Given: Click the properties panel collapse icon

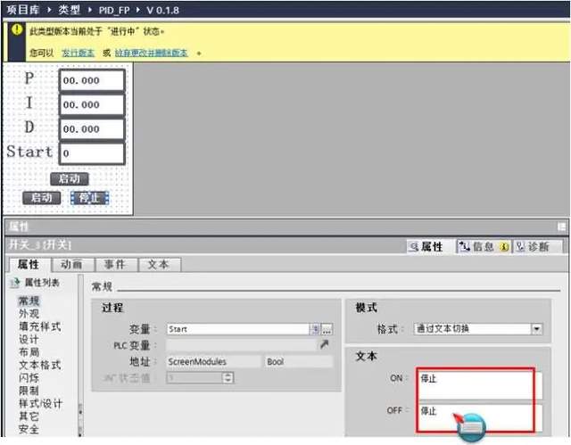Looking at the screenshot, I should coord(562,227).
